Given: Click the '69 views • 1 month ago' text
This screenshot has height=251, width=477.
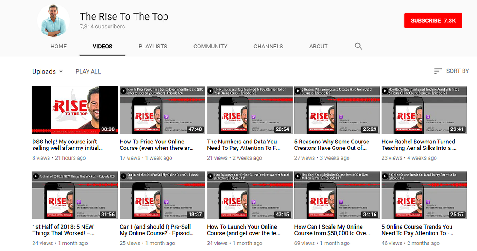Looking at the screenshot, I should (322, 243).
